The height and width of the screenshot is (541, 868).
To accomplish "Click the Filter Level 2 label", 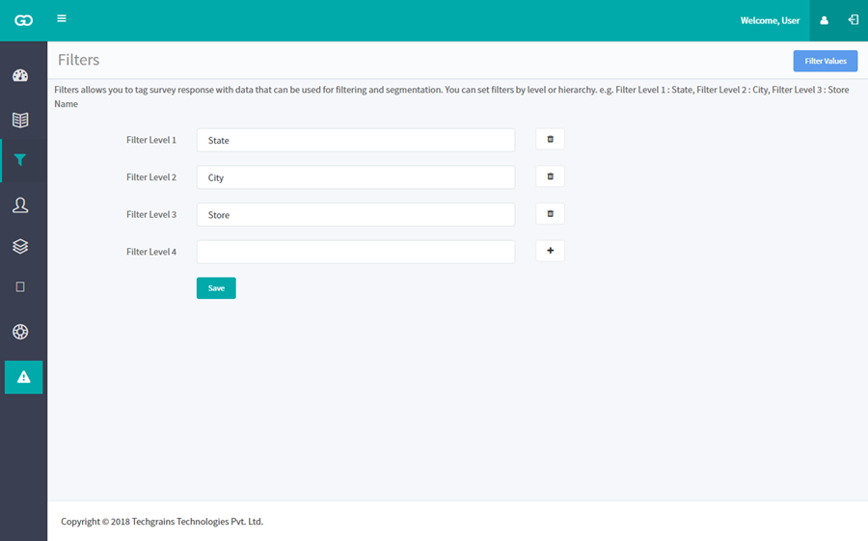I will tap(151, 176).
